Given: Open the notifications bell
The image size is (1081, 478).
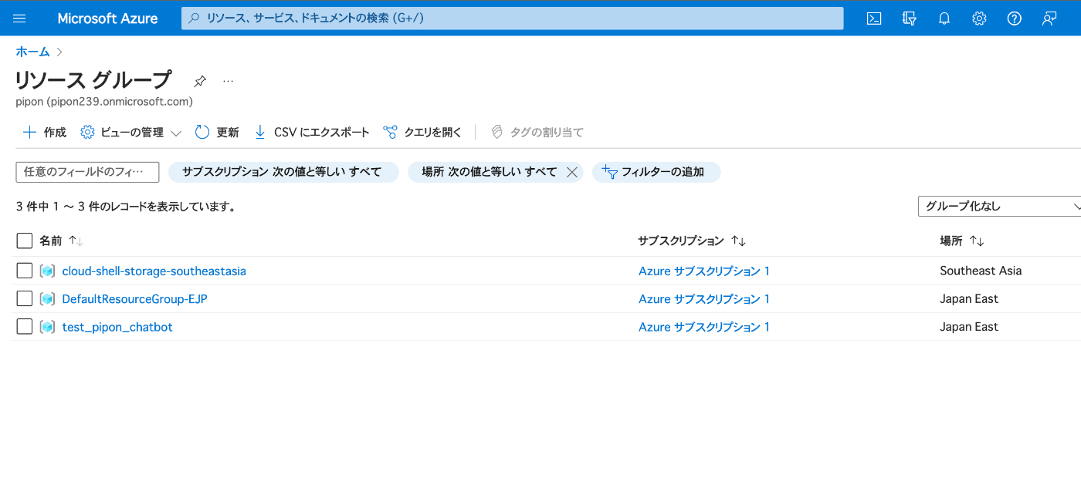Looking at the screenshot, I should point(944,19).
